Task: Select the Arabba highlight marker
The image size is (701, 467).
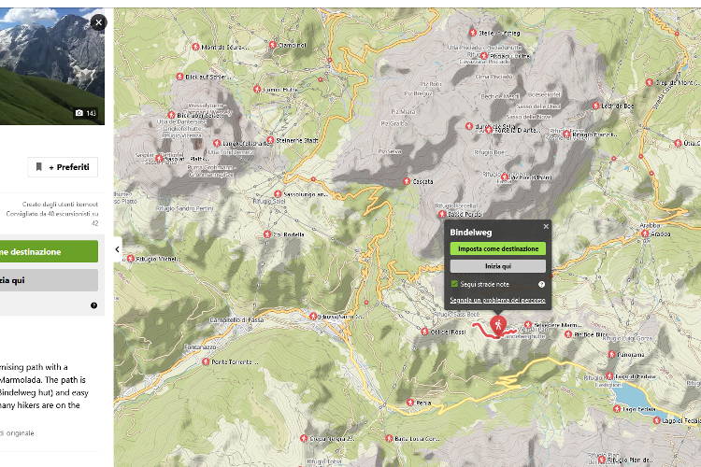Action: [645, 233]
